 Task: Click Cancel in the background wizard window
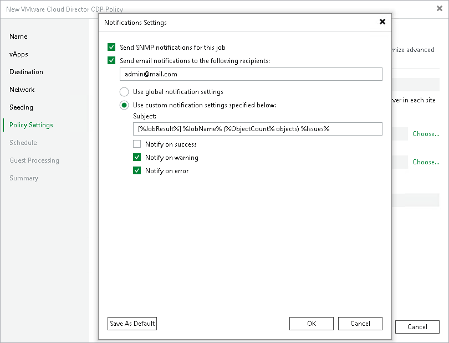click(x=417, y=327)
